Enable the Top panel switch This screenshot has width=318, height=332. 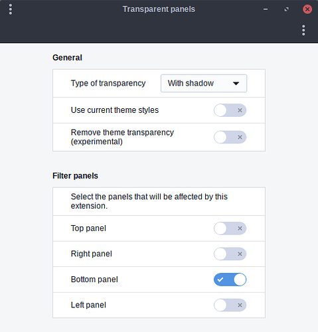pos(230,228)
